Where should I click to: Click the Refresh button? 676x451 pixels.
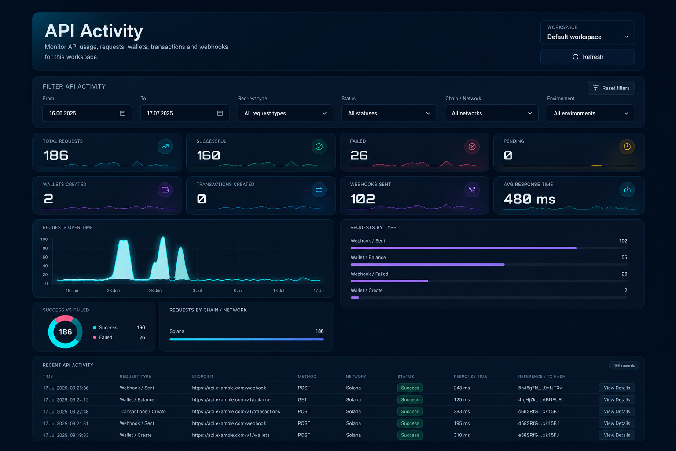click(x=588, y=57)
